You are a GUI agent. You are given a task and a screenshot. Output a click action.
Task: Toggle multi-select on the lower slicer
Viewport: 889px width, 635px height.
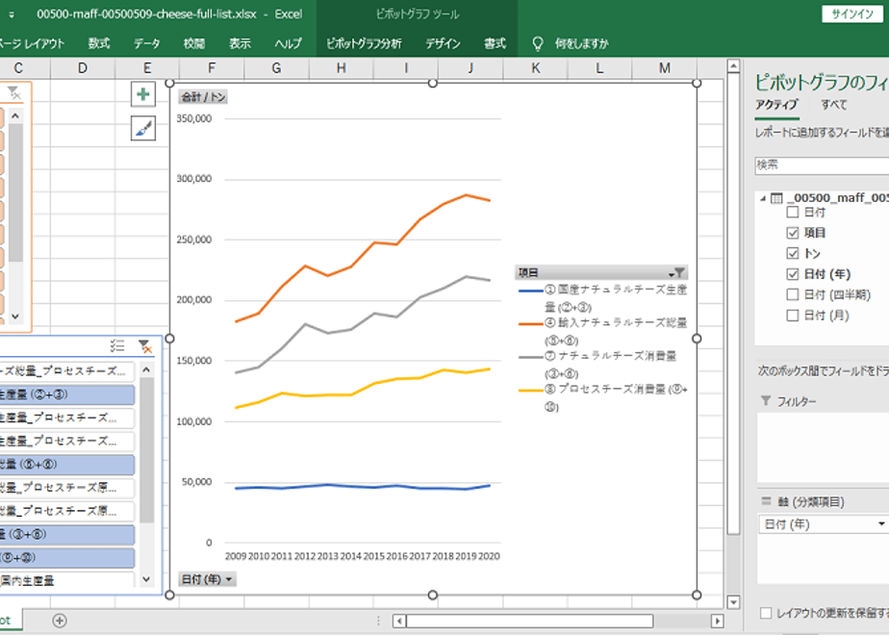point(117,345)
